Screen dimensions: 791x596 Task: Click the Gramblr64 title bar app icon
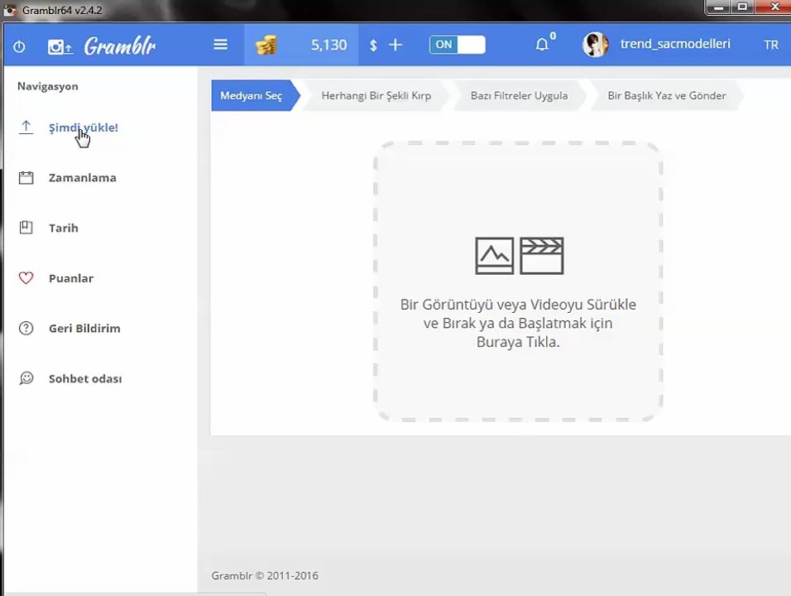coord(10,10)
